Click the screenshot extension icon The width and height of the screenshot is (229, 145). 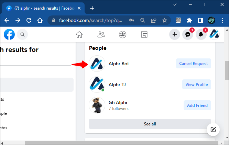click(178, 20)
